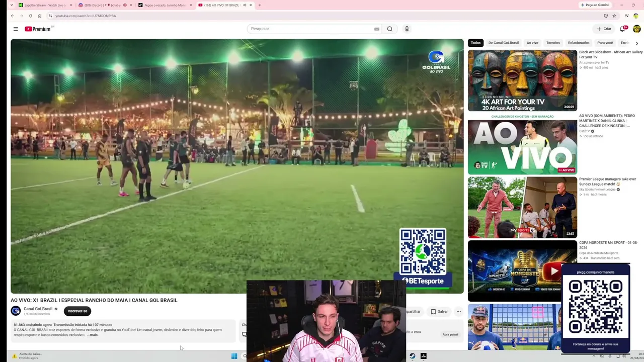Click the live video player

click(237, 166)
